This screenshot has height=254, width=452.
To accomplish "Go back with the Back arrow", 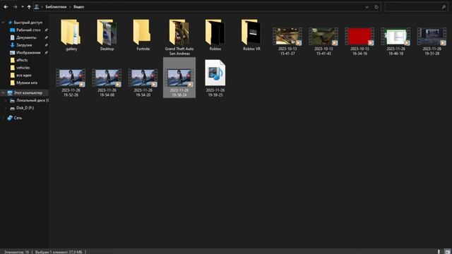I will 6,7.
